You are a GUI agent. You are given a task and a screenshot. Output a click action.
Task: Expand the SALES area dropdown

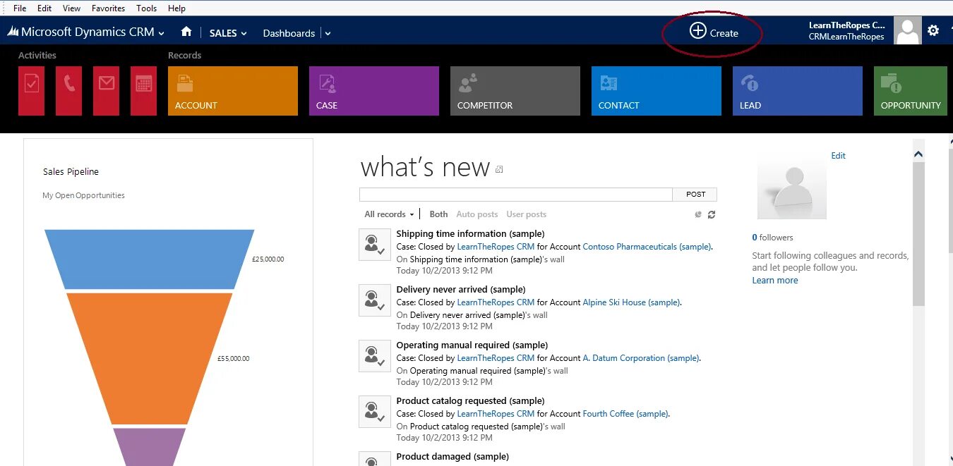click(244, 33)
